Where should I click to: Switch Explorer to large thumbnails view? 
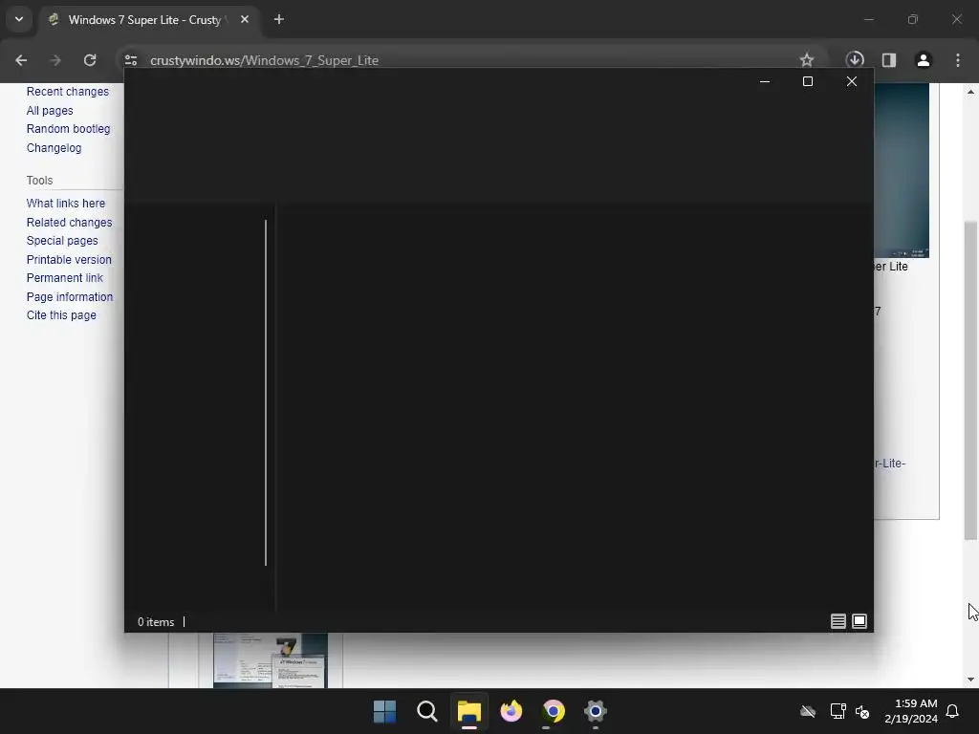coord(859,621)
